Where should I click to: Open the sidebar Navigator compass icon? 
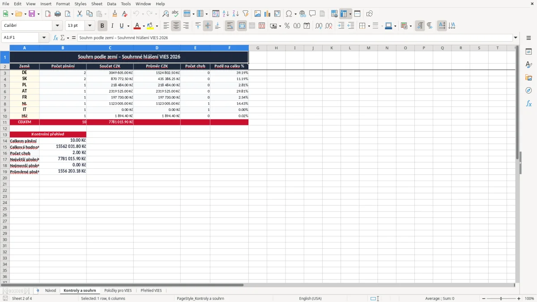[528, 90]
